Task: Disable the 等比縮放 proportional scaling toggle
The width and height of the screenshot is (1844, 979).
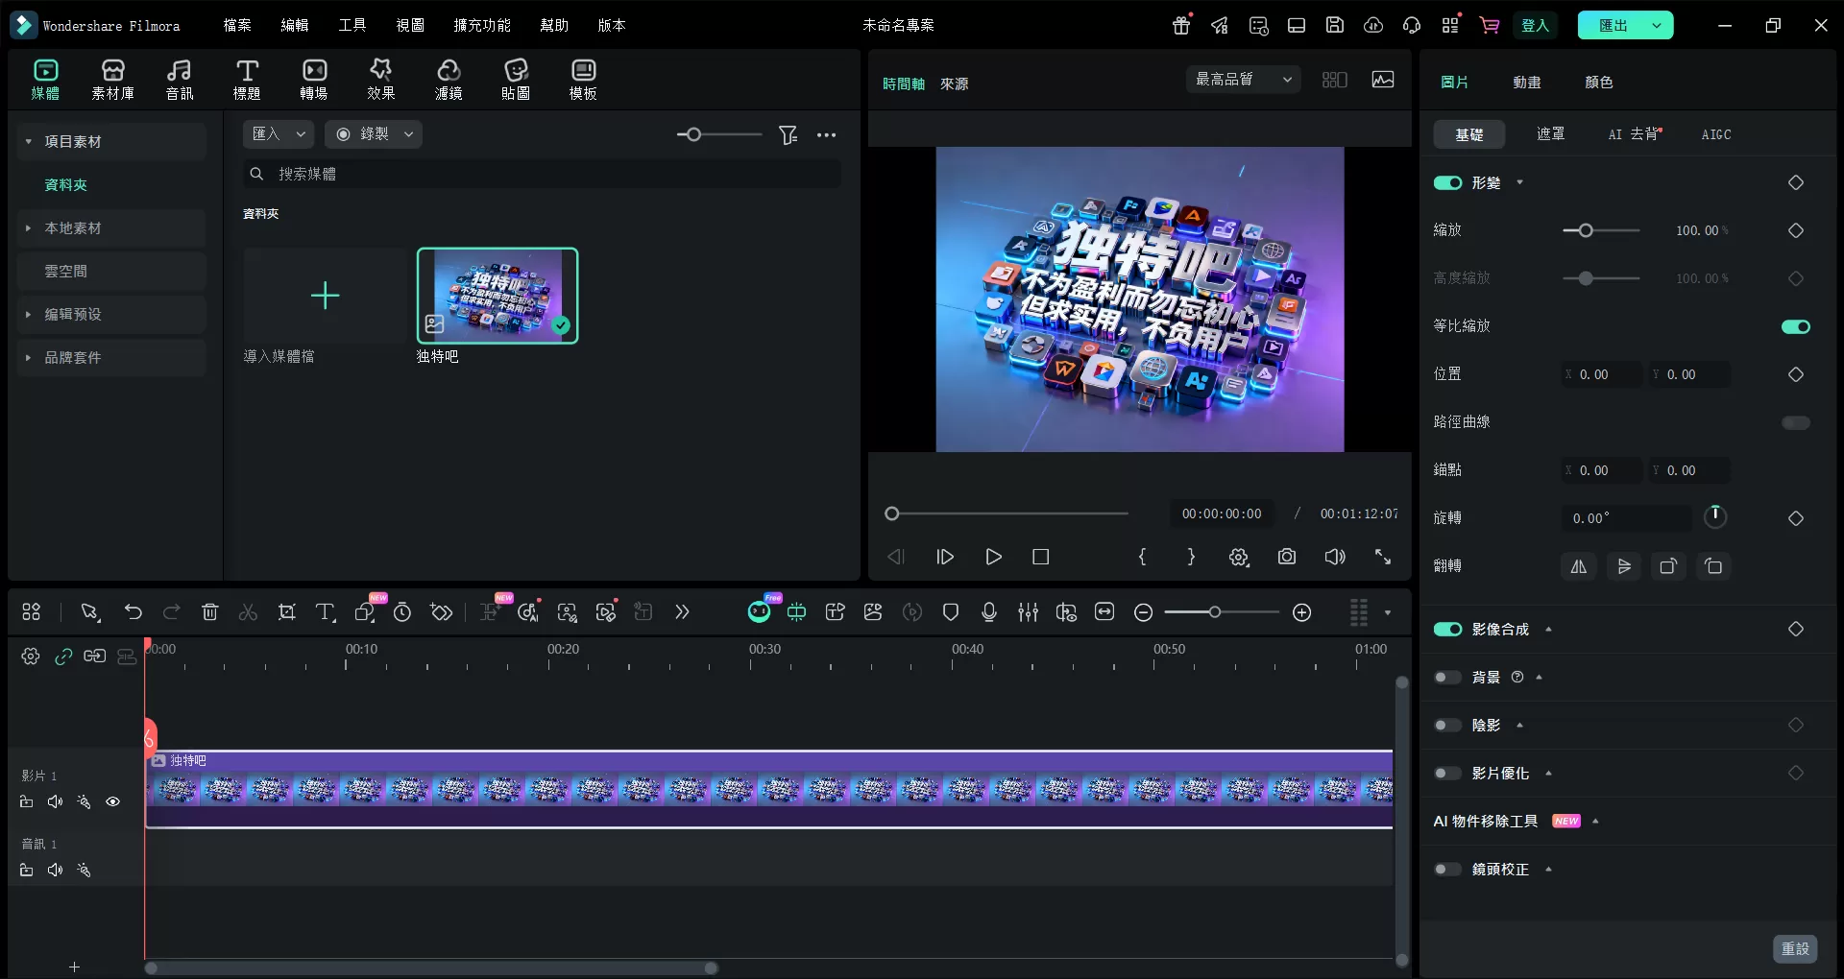Action: coord(1794,326)
